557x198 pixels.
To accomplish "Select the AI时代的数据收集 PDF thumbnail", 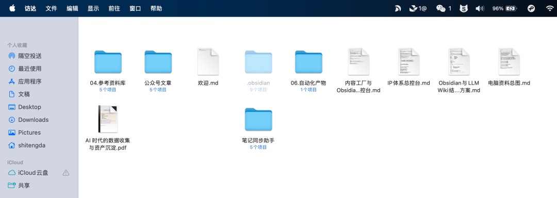I will point(108,119).
